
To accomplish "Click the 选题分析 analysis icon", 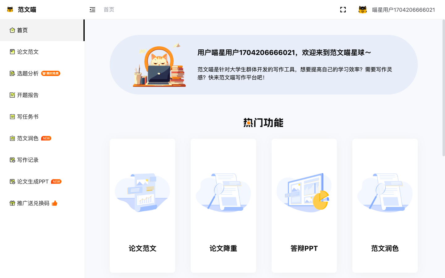I will click(x=12, y=74).
